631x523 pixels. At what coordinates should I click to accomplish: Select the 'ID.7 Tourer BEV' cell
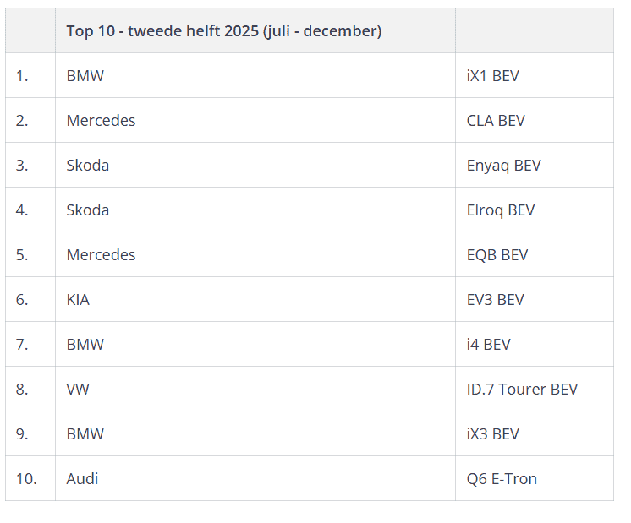point(522,390)
